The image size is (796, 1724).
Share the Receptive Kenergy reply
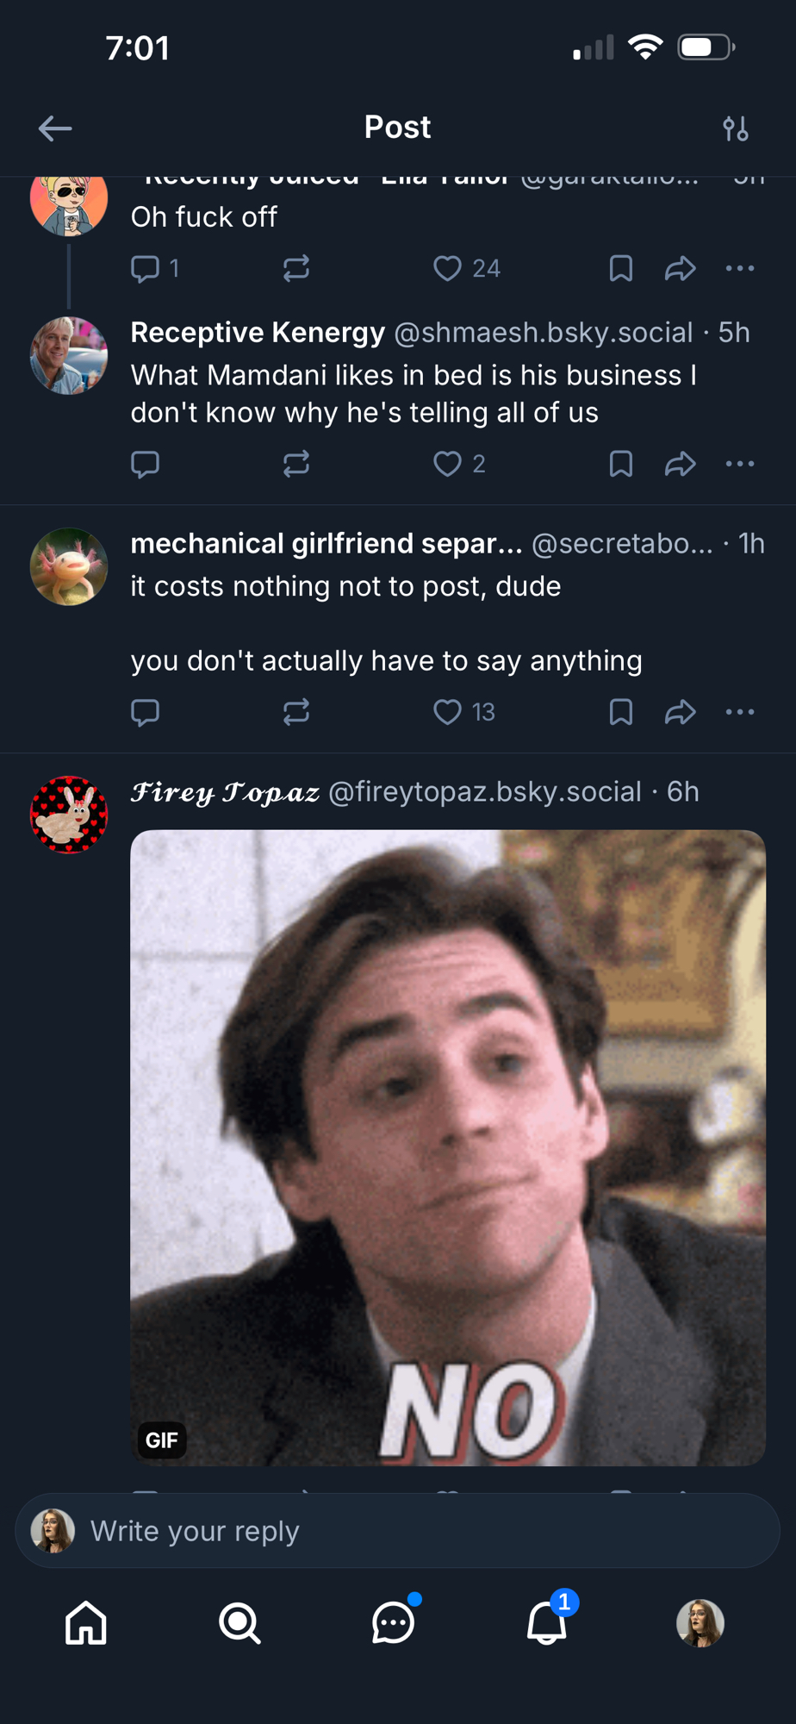click(x=680, y=465)
